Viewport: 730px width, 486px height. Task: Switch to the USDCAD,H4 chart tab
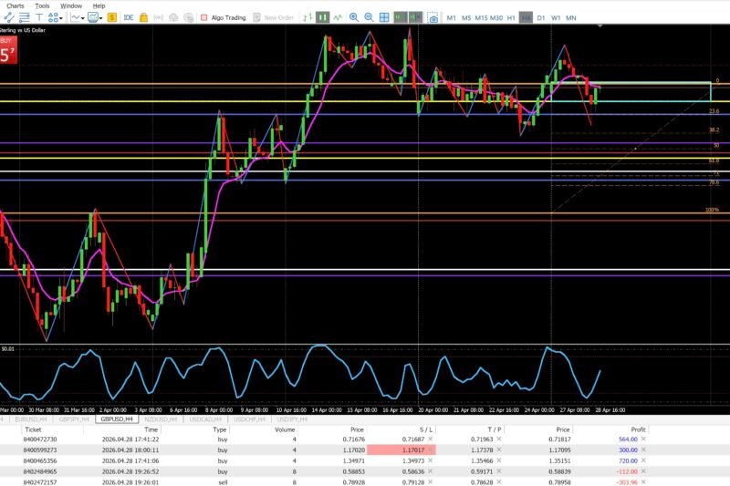click(x=205, y=419)
